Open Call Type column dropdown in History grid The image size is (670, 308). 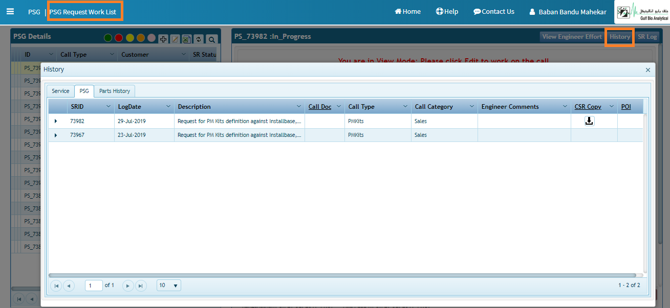pos(405,107)
